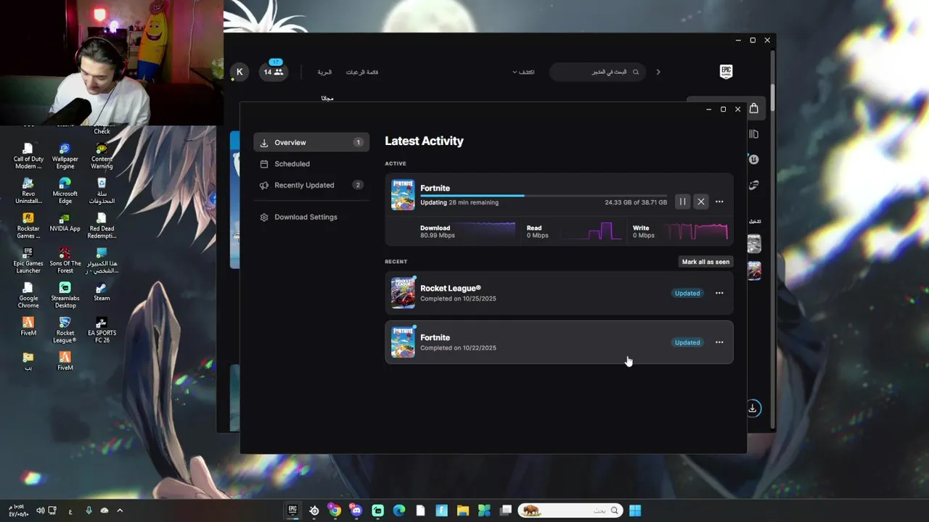Click Epic Games Launcher in the taskbar

[x=293, y=510]
